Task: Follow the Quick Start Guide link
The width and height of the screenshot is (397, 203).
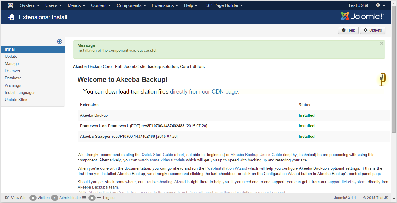Action: [157, 155]
